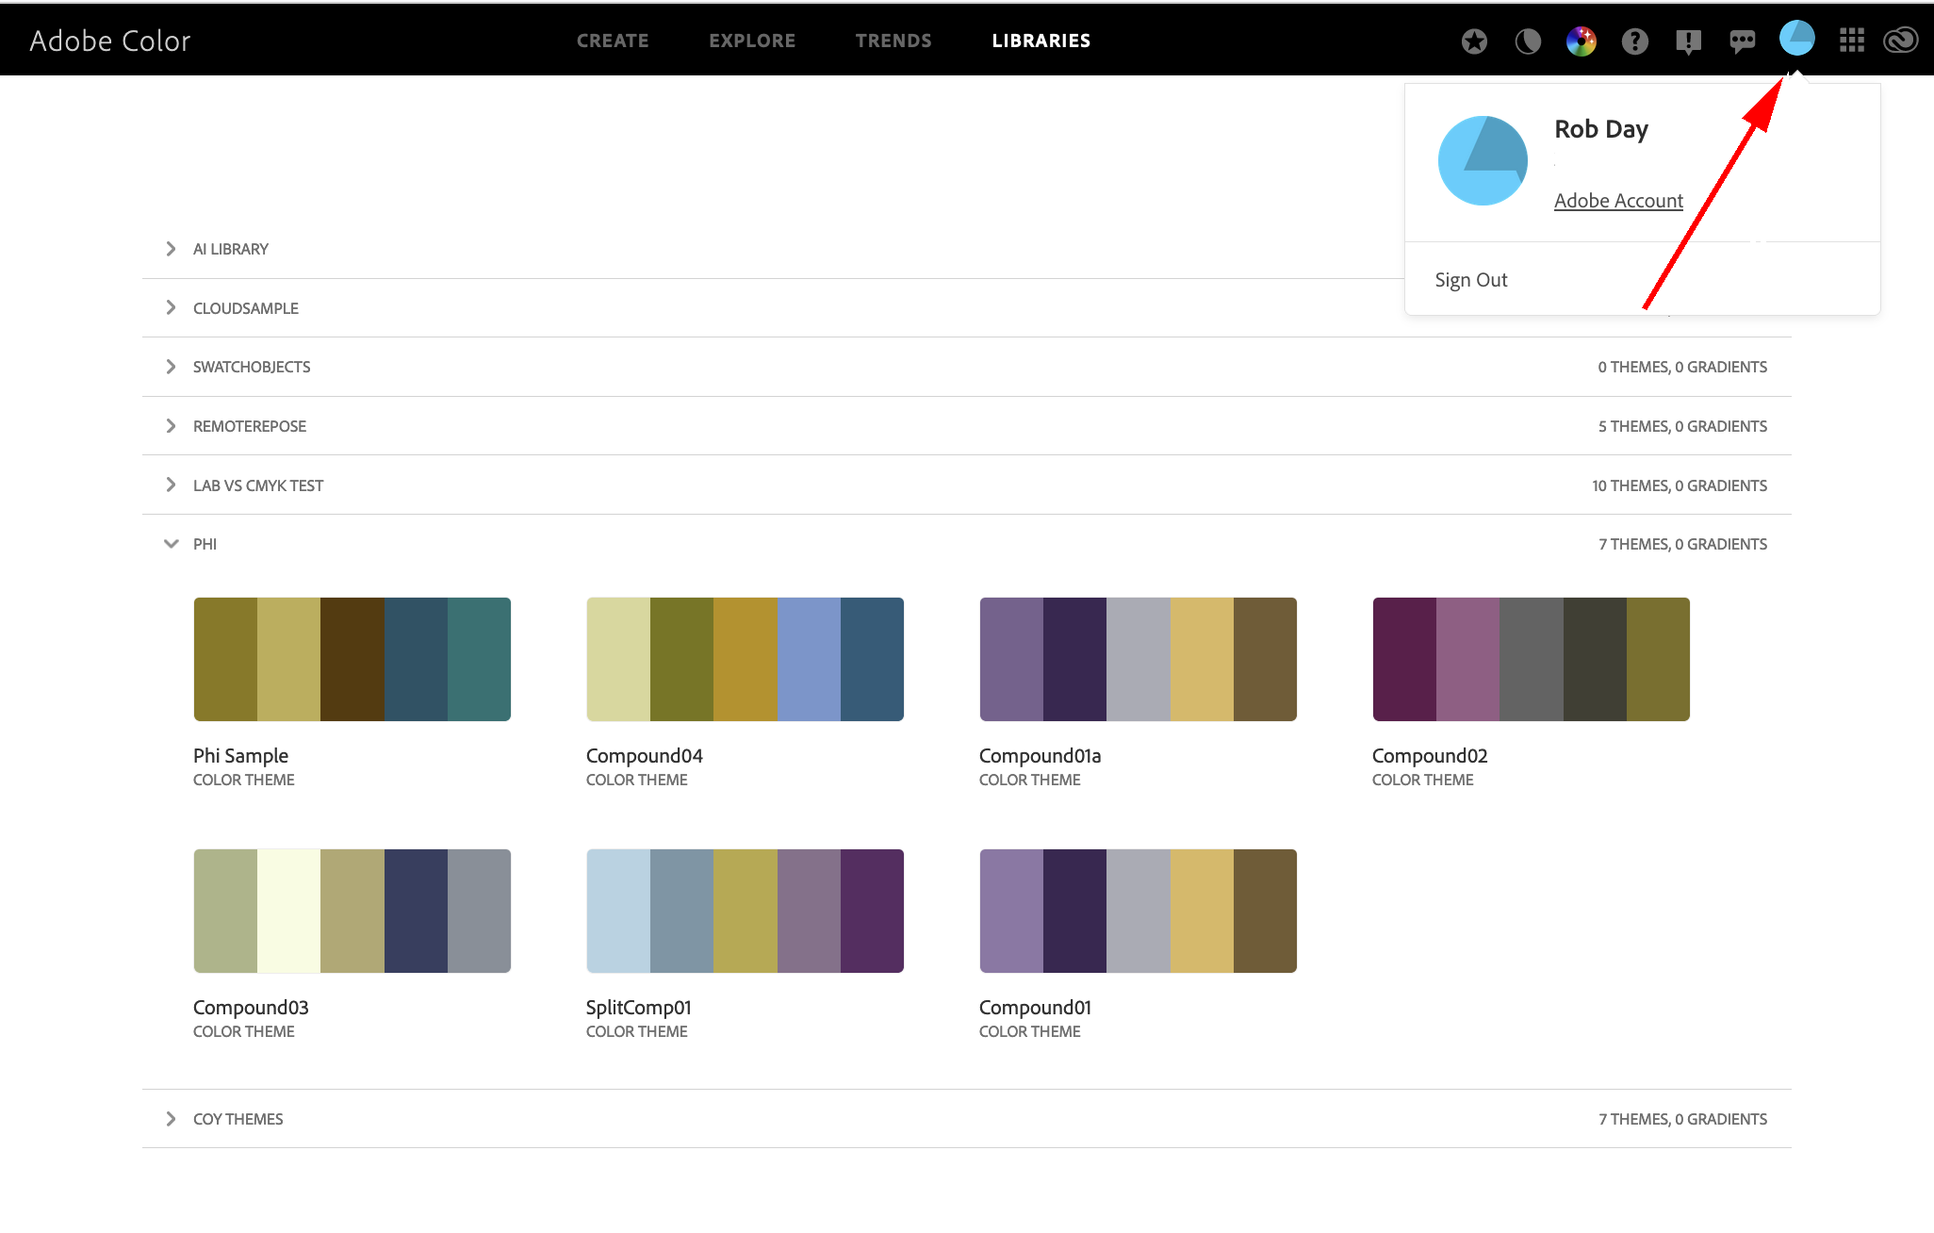Screen dimensions: 1934x1233
Task: Expand the AI LIBRARY section
Action: (168, 248)
